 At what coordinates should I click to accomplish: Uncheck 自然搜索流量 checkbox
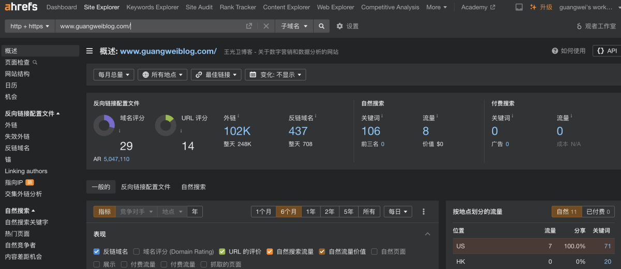click(x=270, y=251)
